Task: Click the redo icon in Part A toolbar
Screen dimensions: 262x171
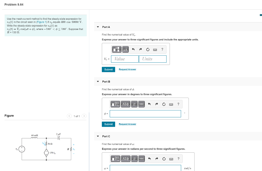Action: pyautogui.click(x=140, y=49)
